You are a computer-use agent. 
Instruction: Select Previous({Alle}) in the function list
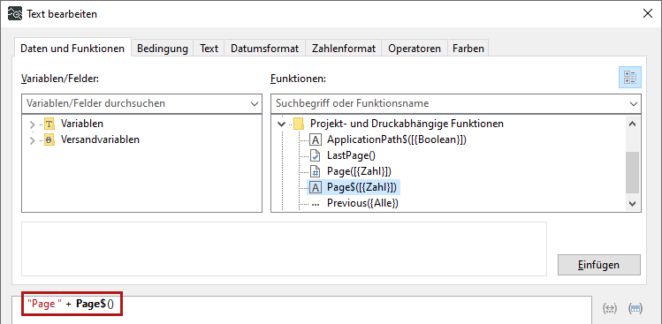[x=362, y=203]
